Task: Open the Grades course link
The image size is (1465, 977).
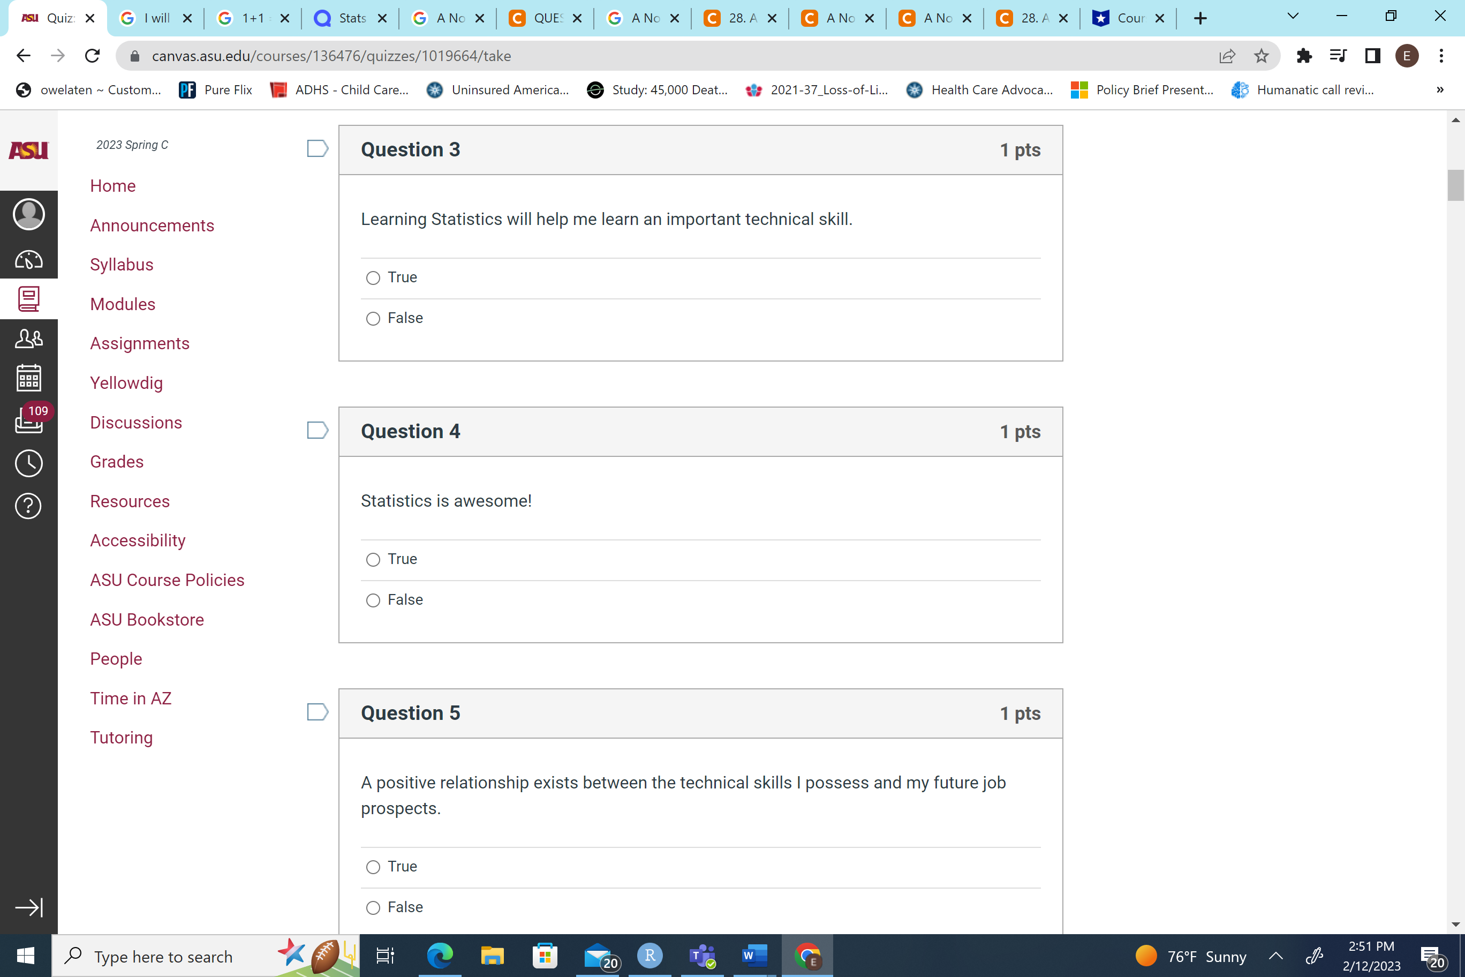Action: pyautogui.click(x=117, y=462)
